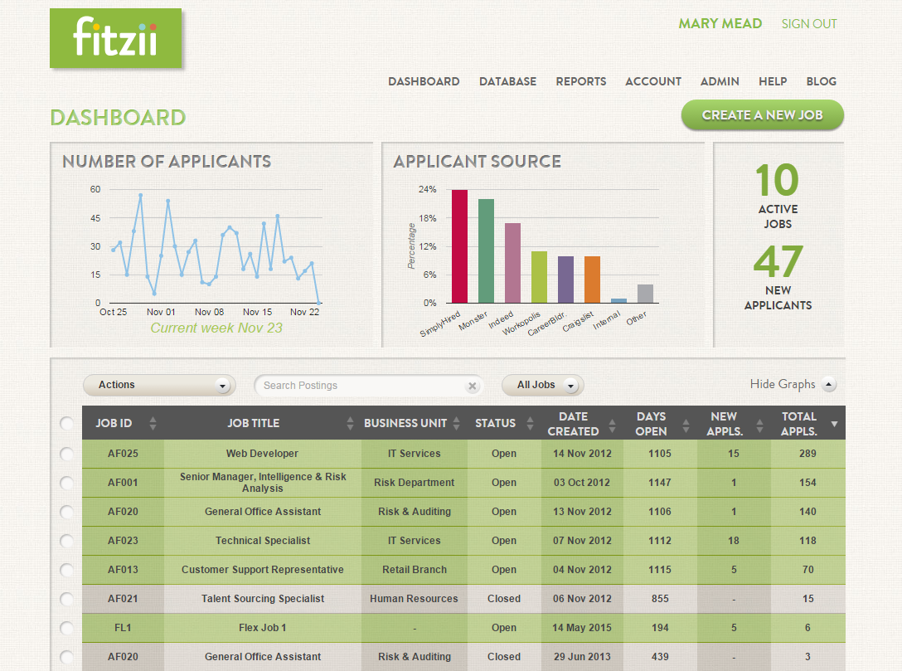Click the Sign Out link
Screen dimensions: 902x671
pyautogui.click(x=809, y=24)
